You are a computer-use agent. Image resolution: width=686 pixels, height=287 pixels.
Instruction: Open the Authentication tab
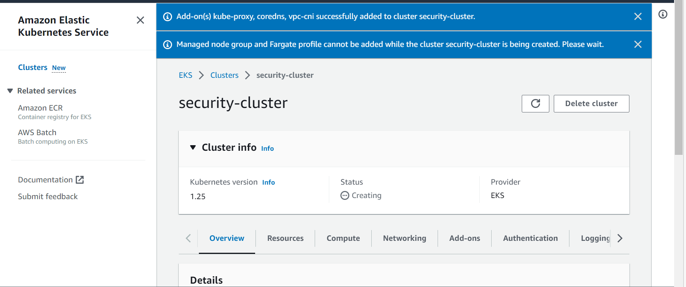530,238
